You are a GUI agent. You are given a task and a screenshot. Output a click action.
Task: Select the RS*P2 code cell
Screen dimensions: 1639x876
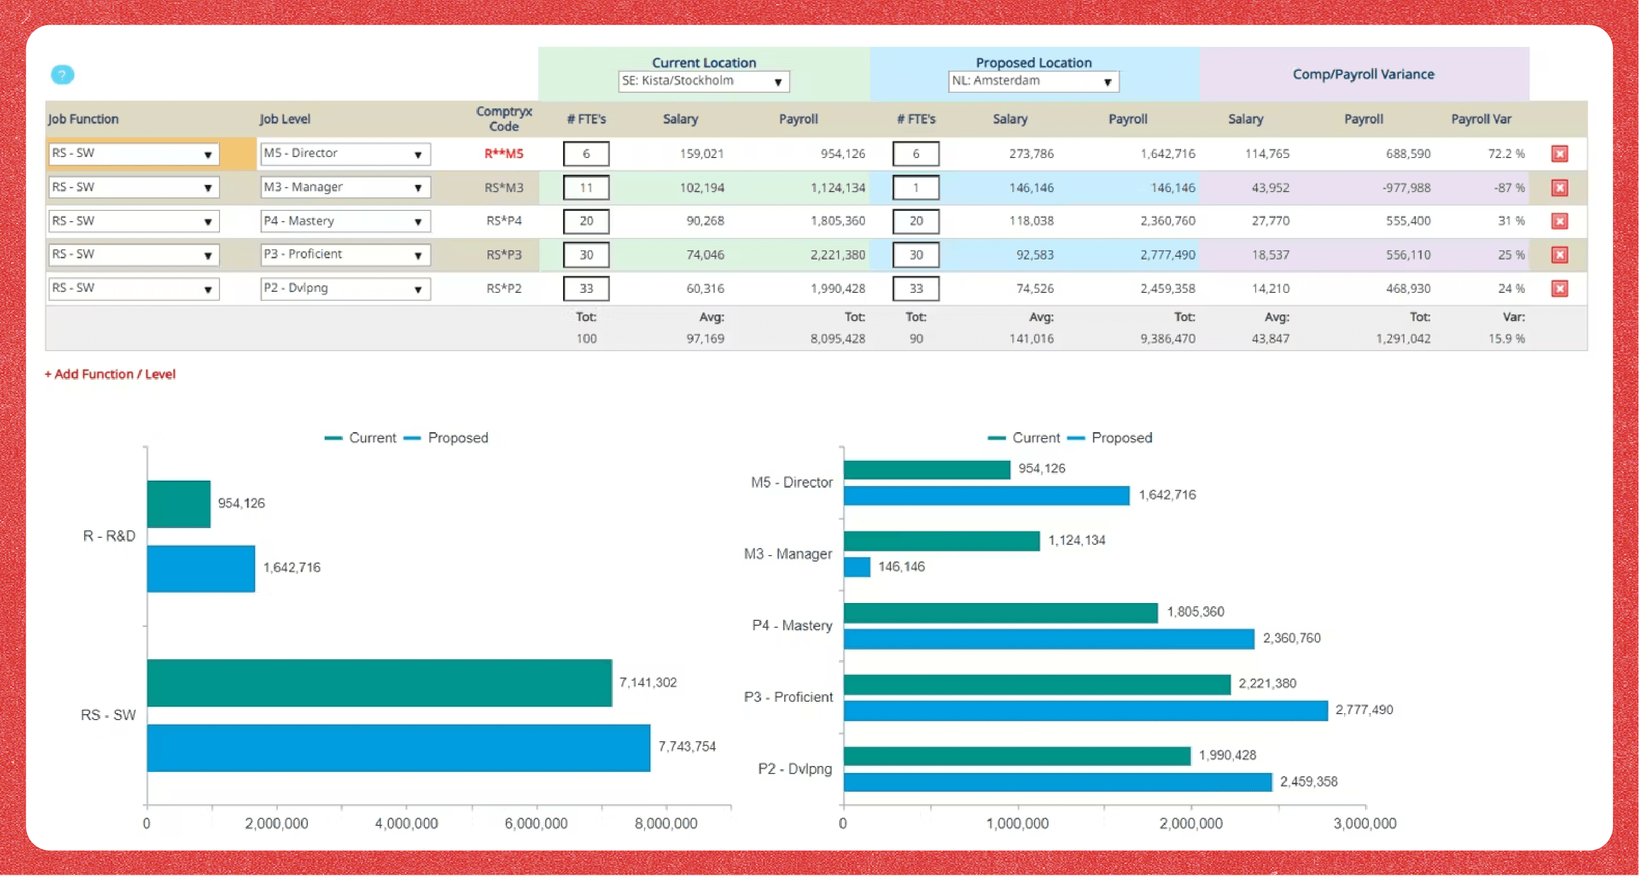(x=503, y=288)
